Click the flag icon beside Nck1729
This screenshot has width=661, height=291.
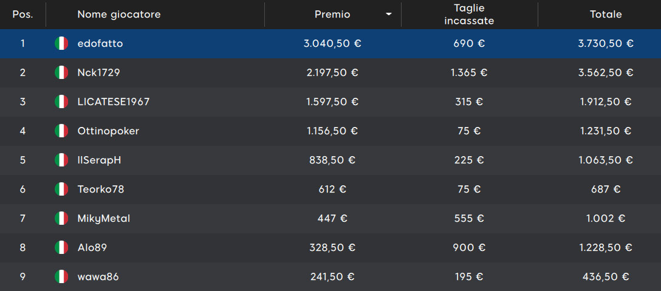click(61, 72)
